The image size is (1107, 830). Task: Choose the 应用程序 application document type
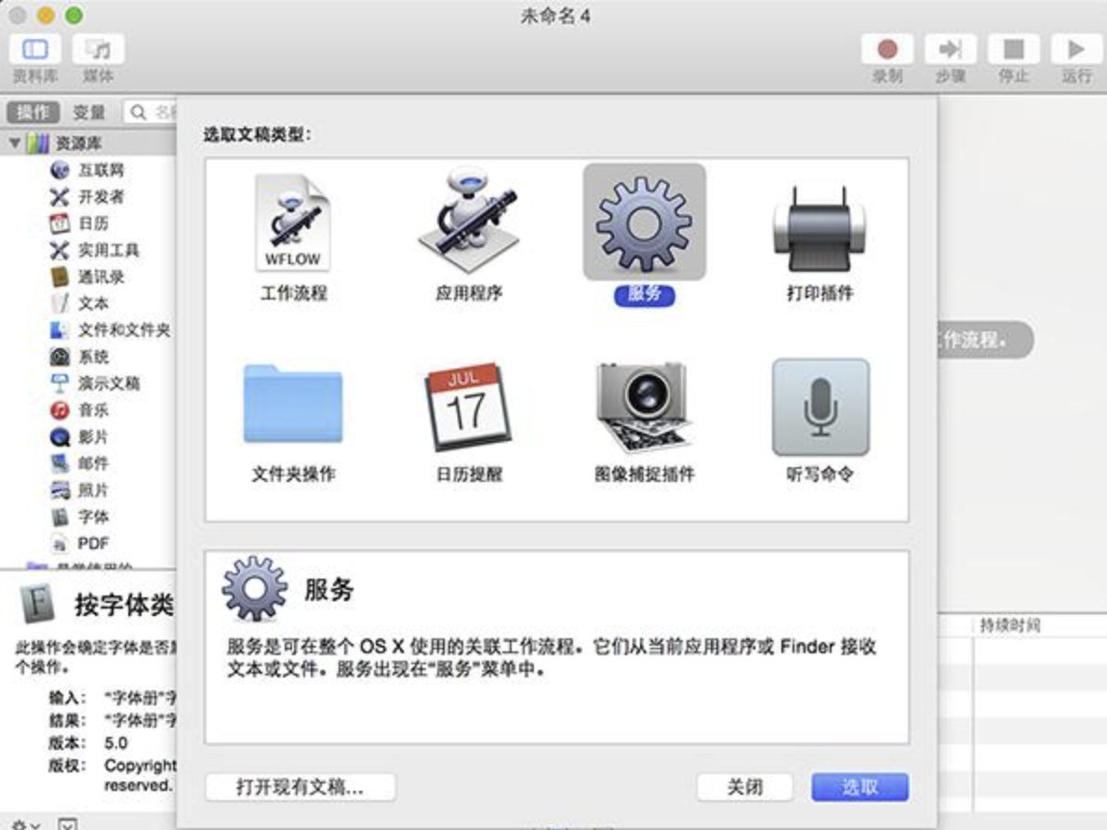(x=469, y=236)
